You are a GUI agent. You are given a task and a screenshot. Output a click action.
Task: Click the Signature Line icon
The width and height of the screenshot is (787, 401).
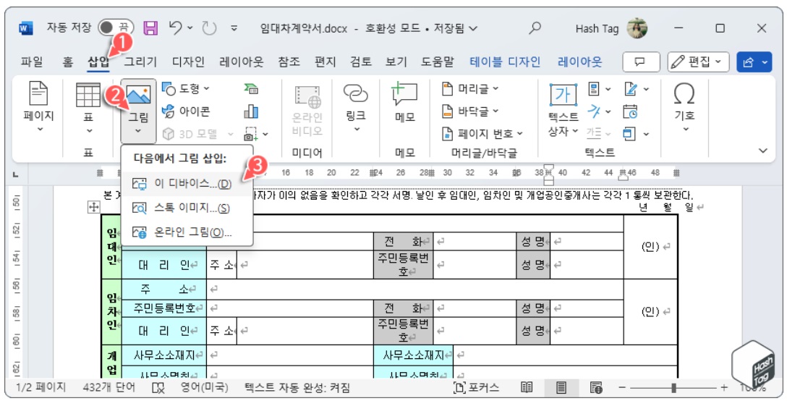coord(631,89)
